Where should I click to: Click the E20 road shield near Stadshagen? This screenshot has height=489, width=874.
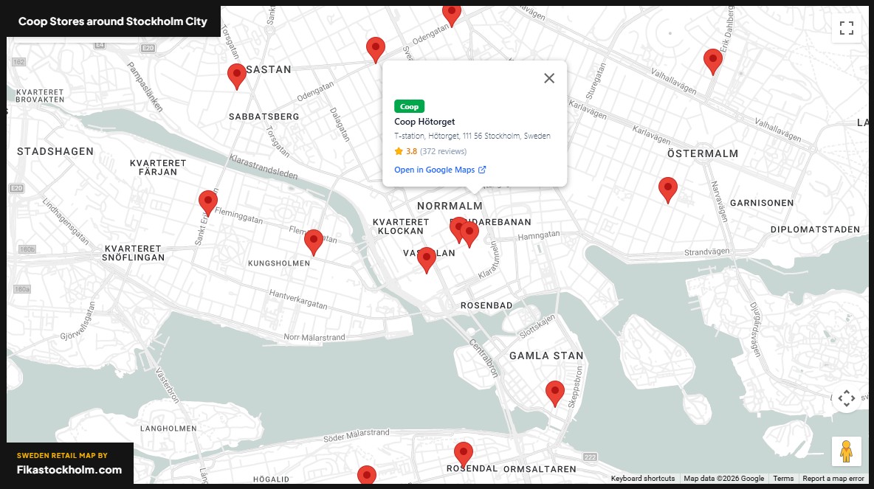(17, 188)
